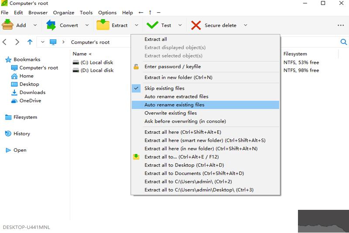
Task: Click the Extract folder icon
Action: [103, 25]
